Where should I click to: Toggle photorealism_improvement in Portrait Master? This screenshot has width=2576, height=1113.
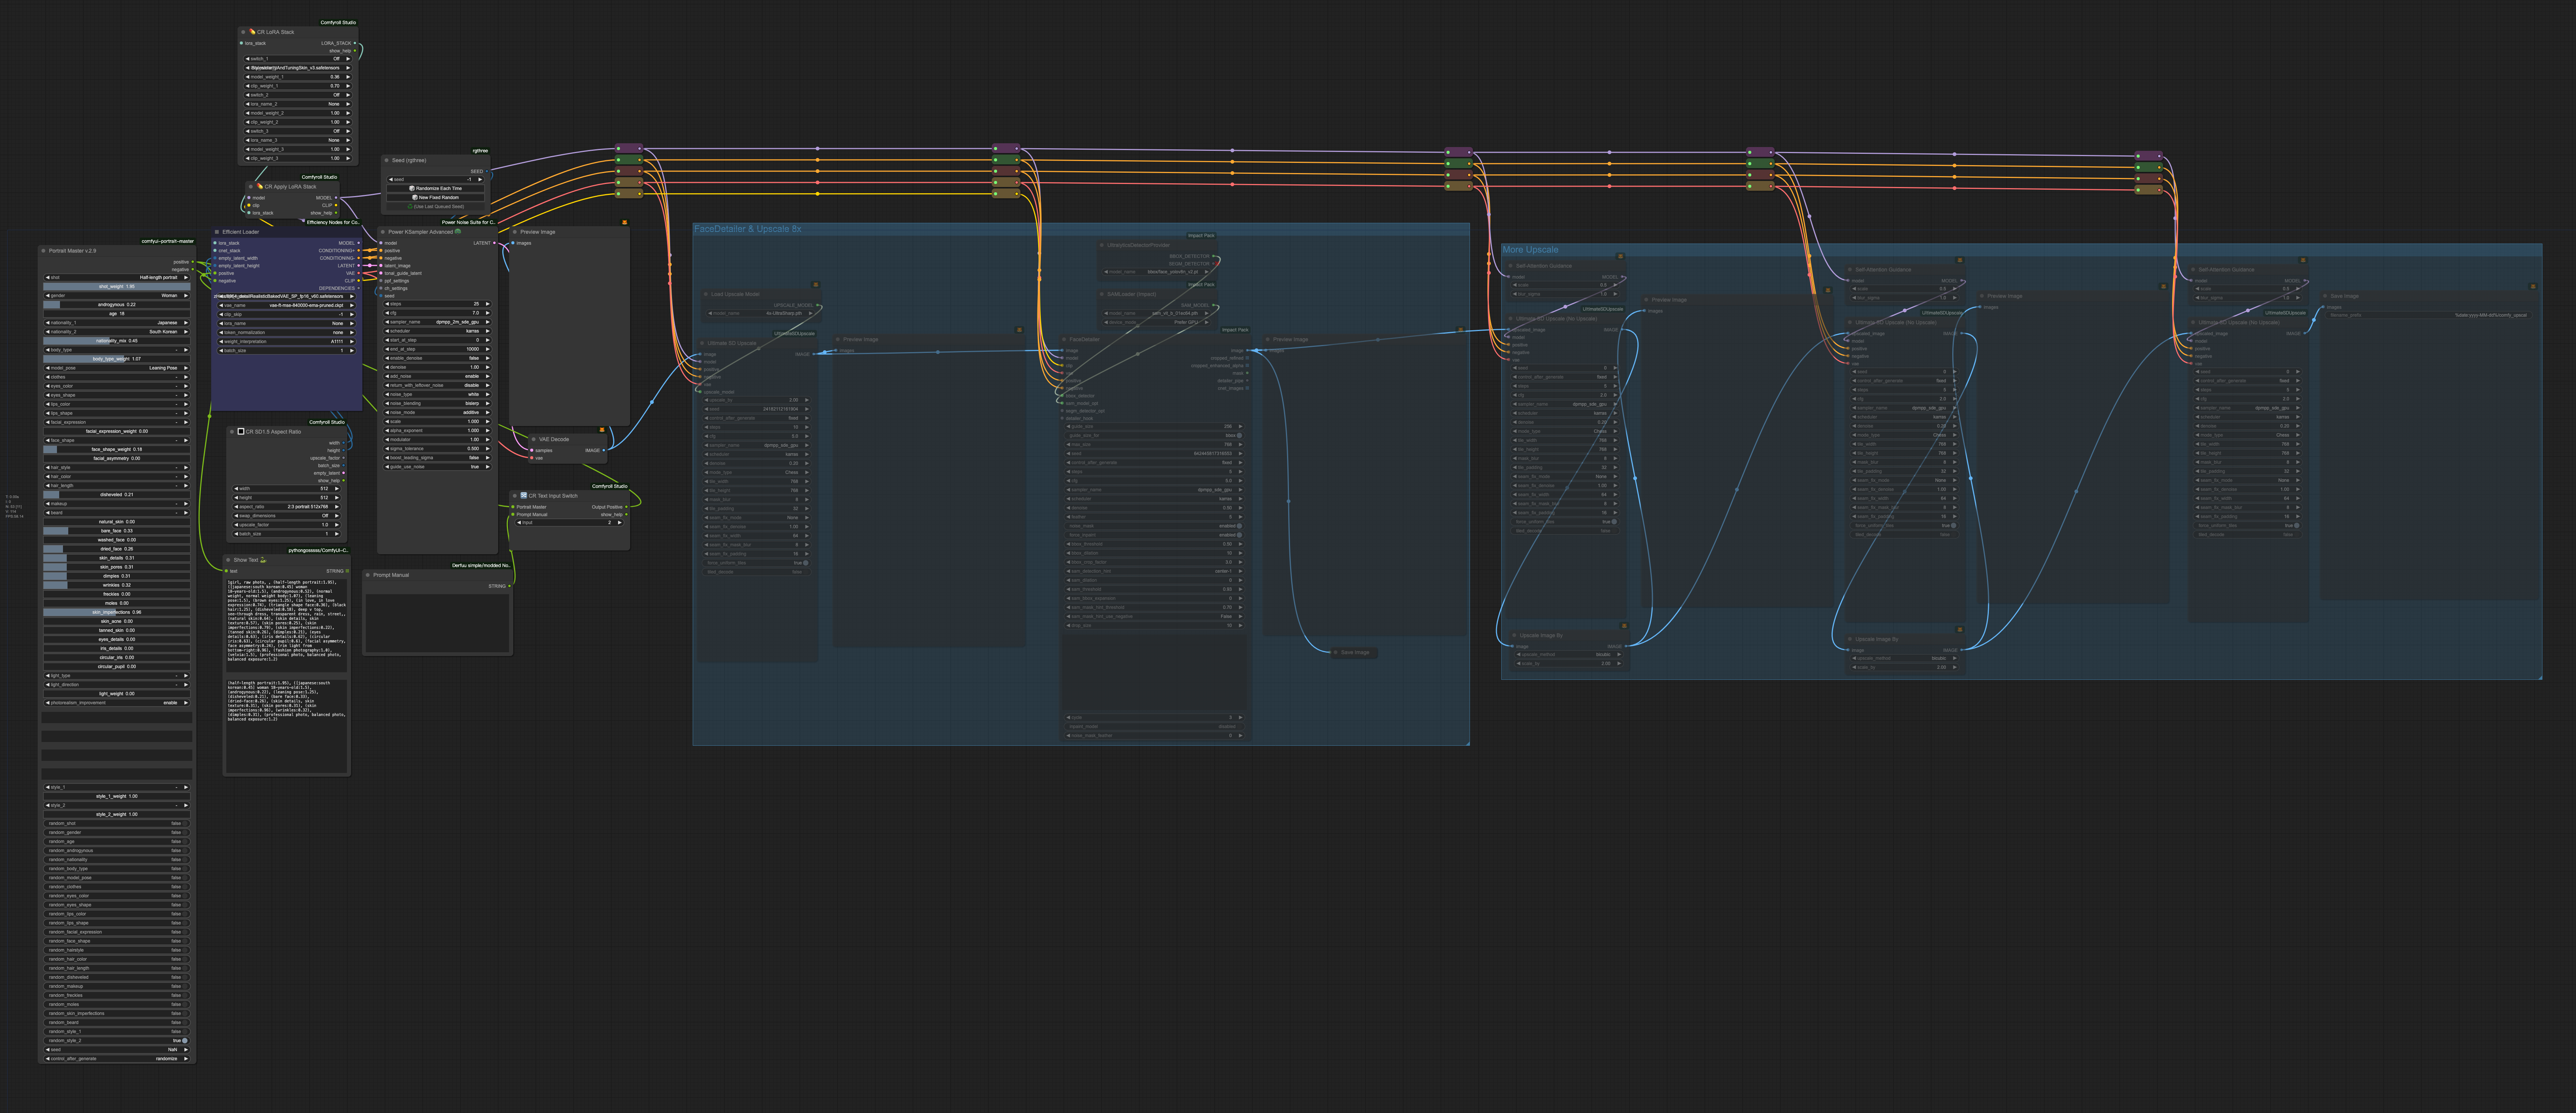click(x=117, y=703)
